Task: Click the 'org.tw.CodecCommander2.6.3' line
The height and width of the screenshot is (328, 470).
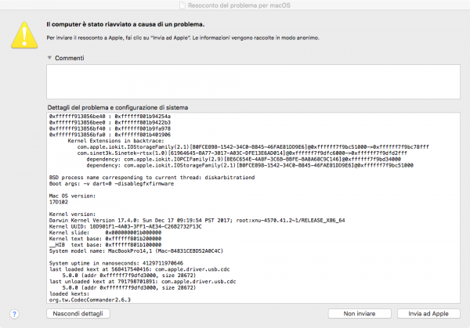Action: pos(90,300)
